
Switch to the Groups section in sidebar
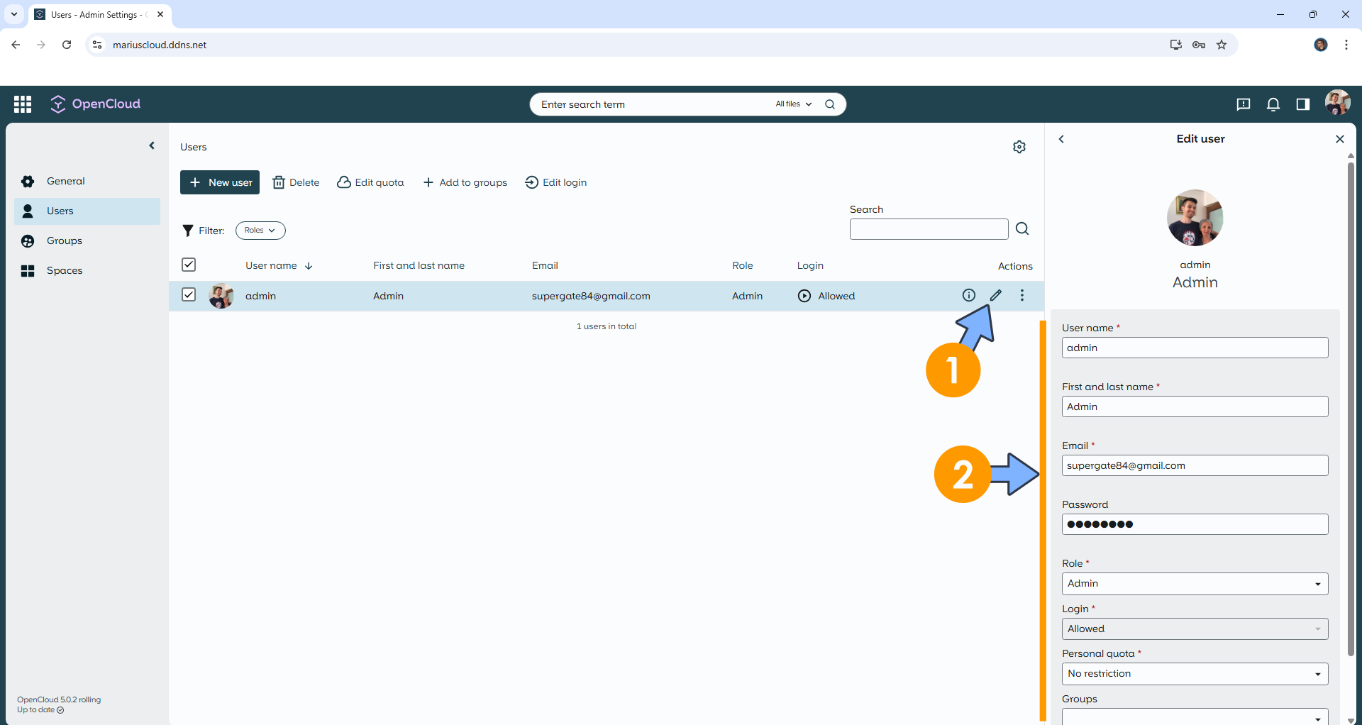point(65,240)
